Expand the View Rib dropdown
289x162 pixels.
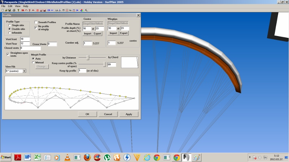[x=24, y=71]
